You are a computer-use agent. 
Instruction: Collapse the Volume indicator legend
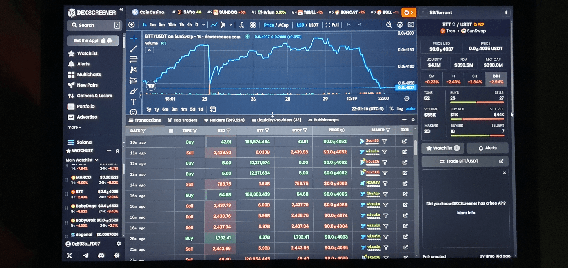[149, 50]
